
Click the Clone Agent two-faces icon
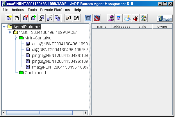(x=58, y=18)
